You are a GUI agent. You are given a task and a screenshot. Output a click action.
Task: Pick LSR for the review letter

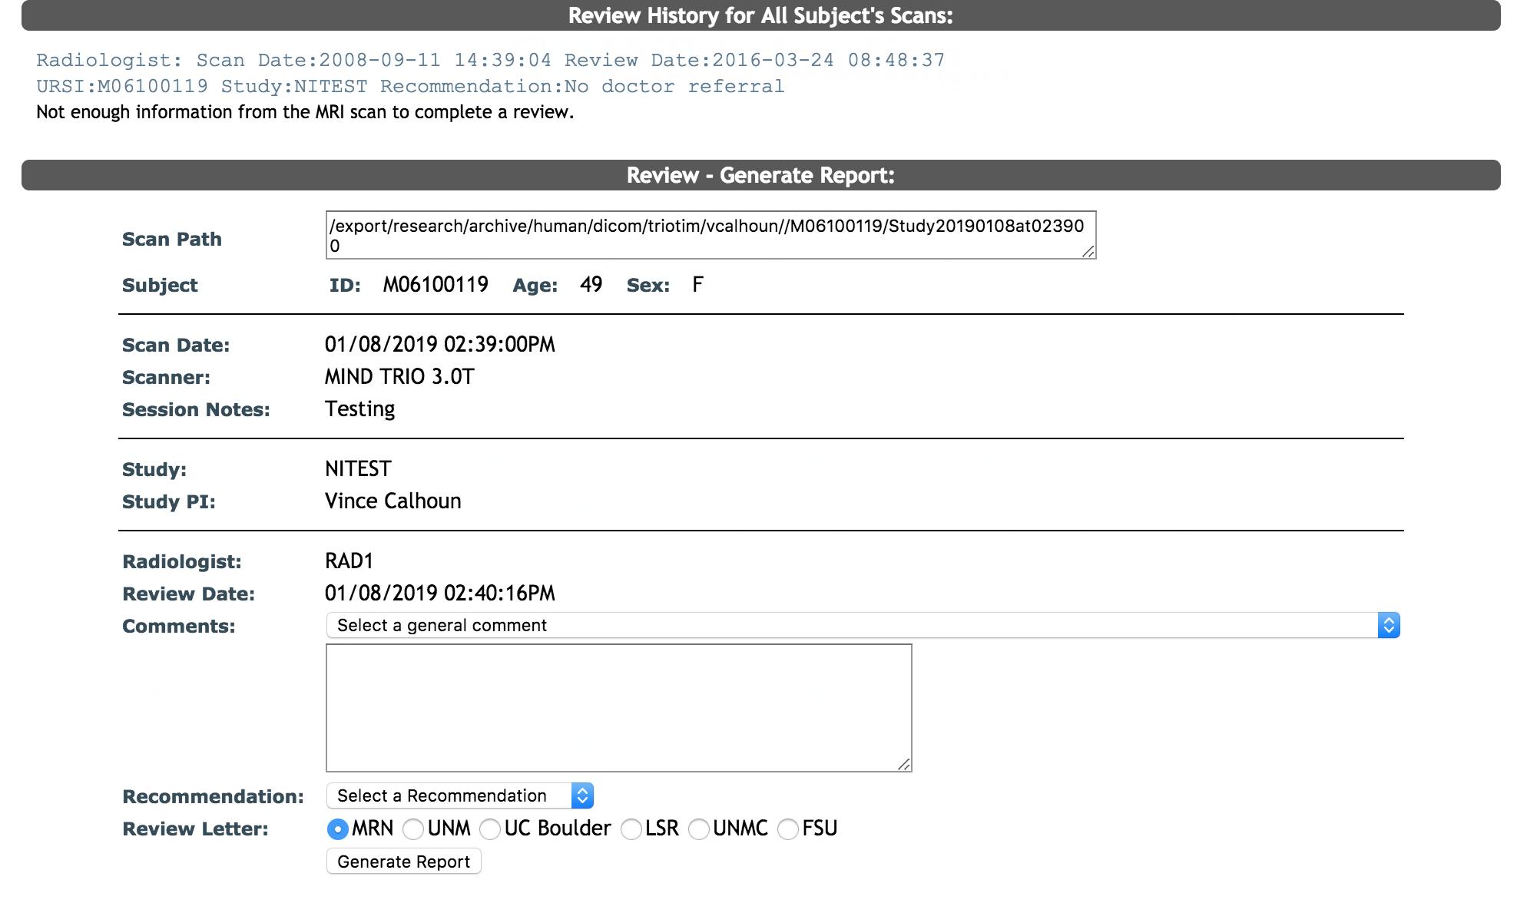[x=631, y=829]
